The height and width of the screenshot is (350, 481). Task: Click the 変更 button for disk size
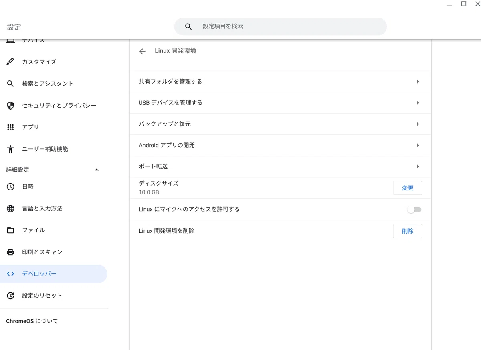[x=408, y=188]
